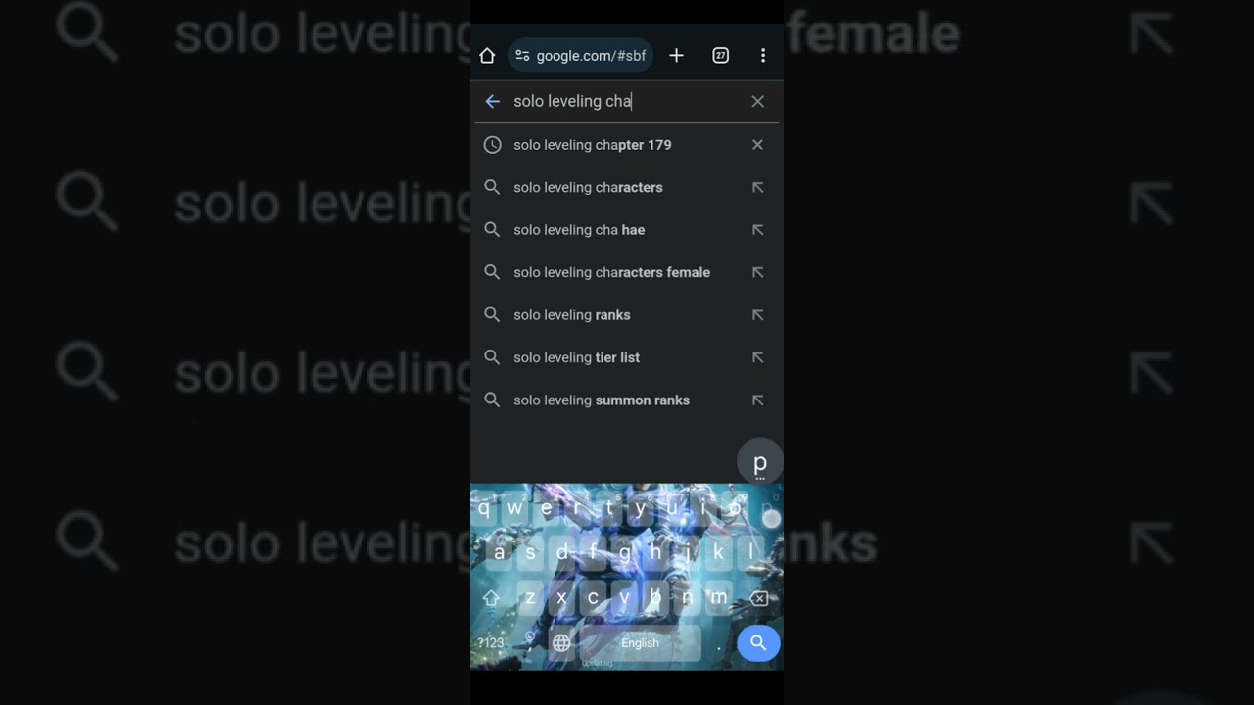Tap the 'q' key
The image size is (1254, 705).
click(484, 508)
